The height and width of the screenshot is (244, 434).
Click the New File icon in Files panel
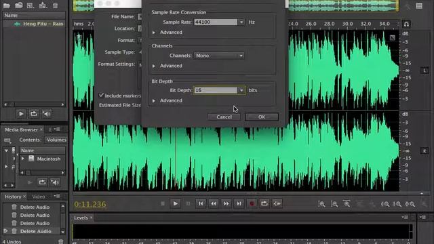(x=31, y=5)
